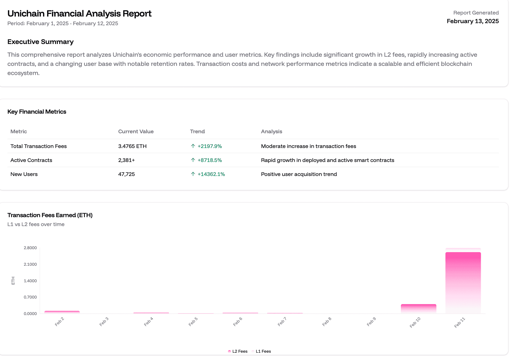Click the February 13, 2025 date
517x356 pixels.
pyautogui.click(x=473, y=21)
